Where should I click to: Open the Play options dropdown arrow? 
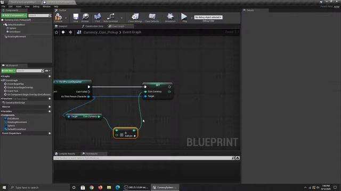[191, 18]
